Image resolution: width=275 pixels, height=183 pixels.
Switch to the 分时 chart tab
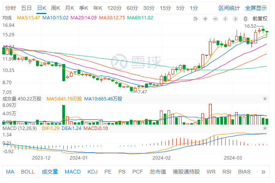[x=10, y=8]
